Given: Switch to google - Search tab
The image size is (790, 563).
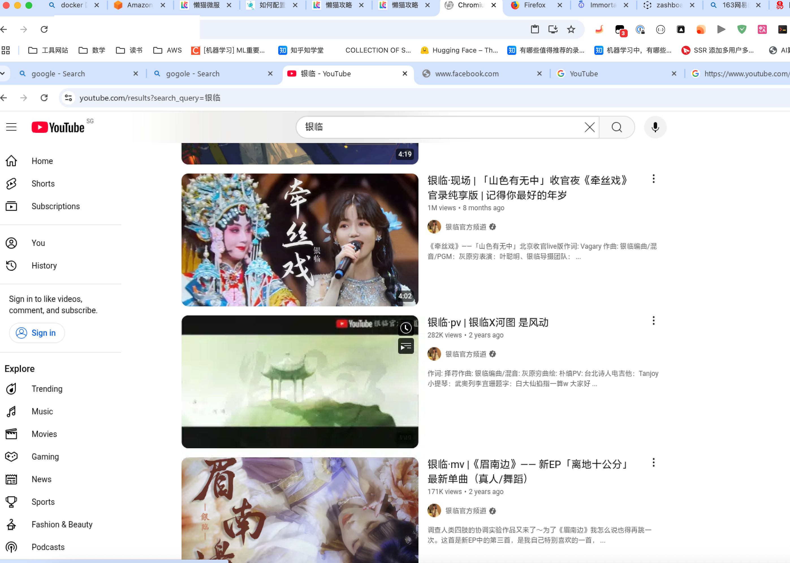Looking at the screenshot, I should click(x=58, y=74).
